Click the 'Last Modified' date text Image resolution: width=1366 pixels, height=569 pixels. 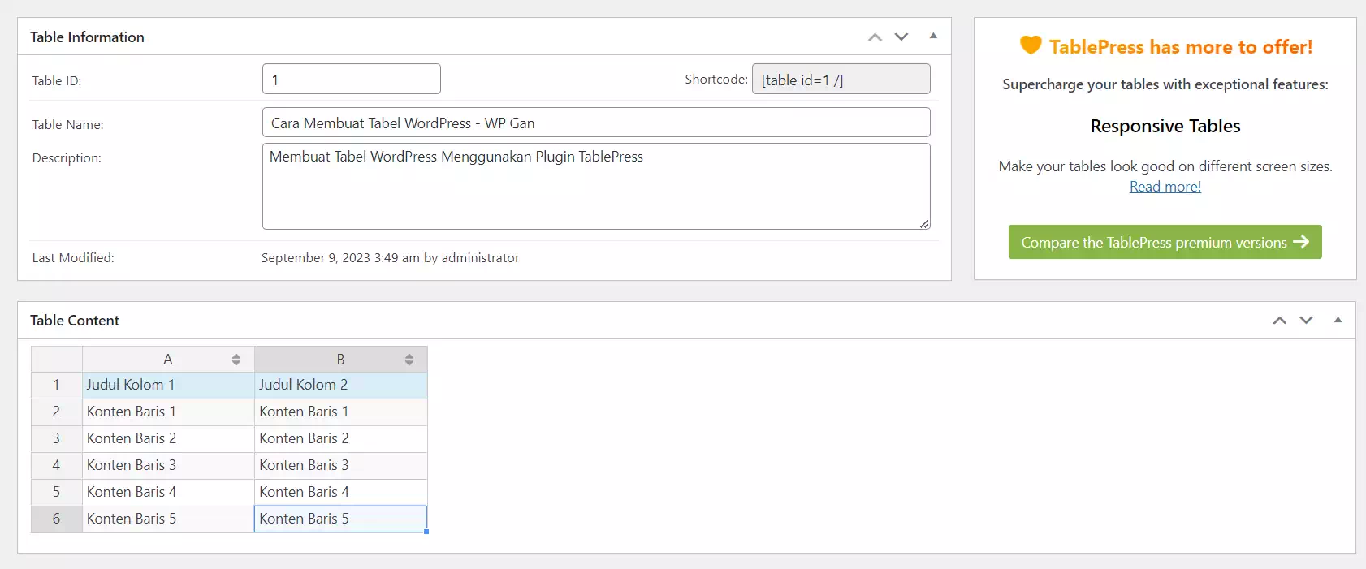390,258
